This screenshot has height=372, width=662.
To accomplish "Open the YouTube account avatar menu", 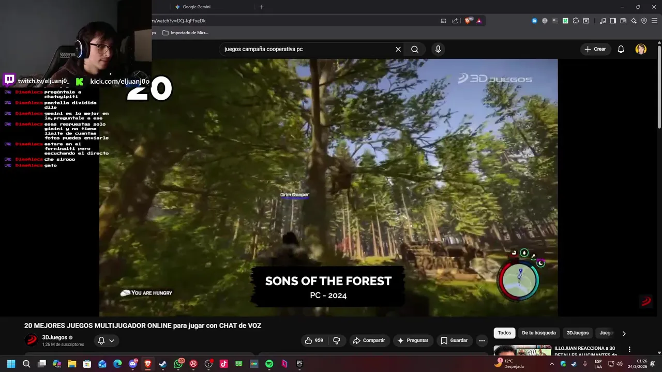I will [641, 49].
